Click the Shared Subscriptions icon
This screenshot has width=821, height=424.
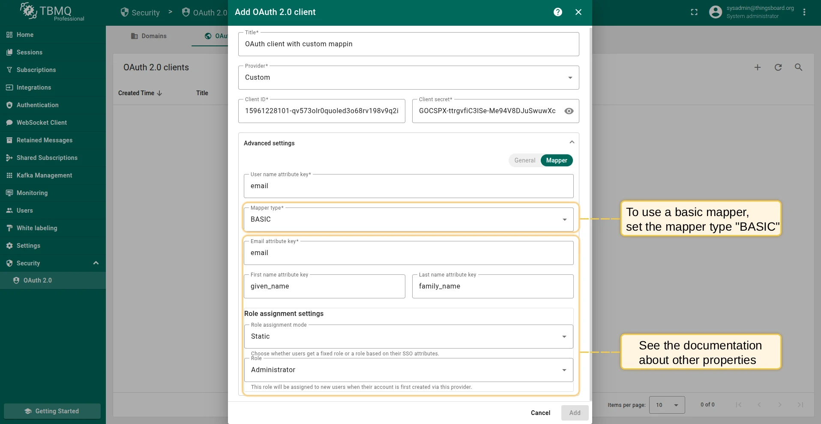point(9,158)
